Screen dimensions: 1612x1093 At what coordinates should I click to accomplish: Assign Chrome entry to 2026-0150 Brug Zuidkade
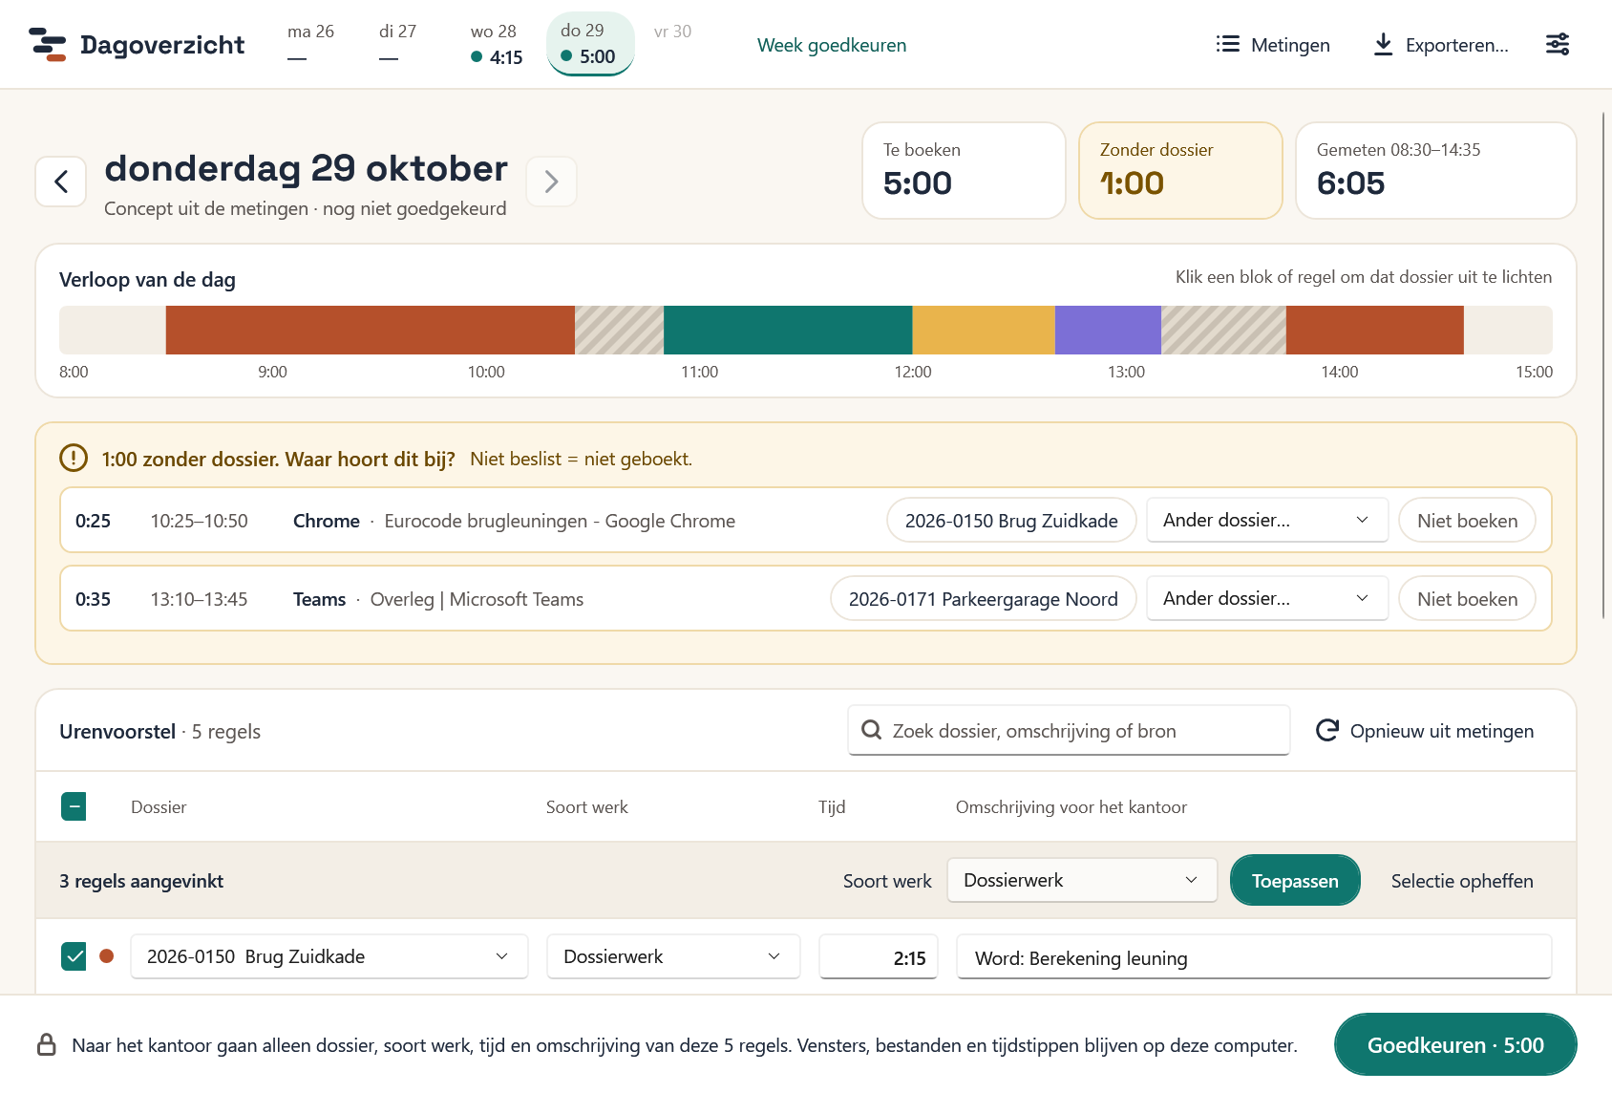pos(1011,521)
